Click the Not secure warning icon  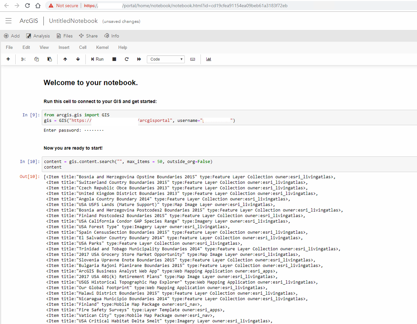tap(51, 6)
